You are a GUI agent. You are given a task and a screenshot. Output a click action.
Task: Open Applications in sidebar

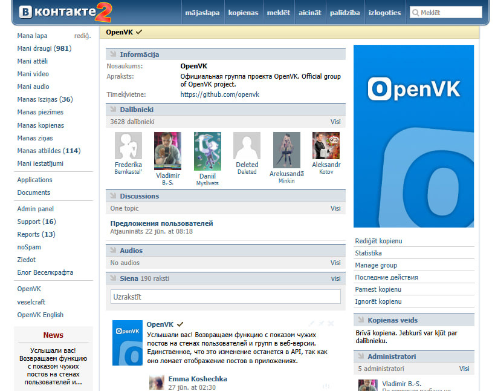coord(34,180)
